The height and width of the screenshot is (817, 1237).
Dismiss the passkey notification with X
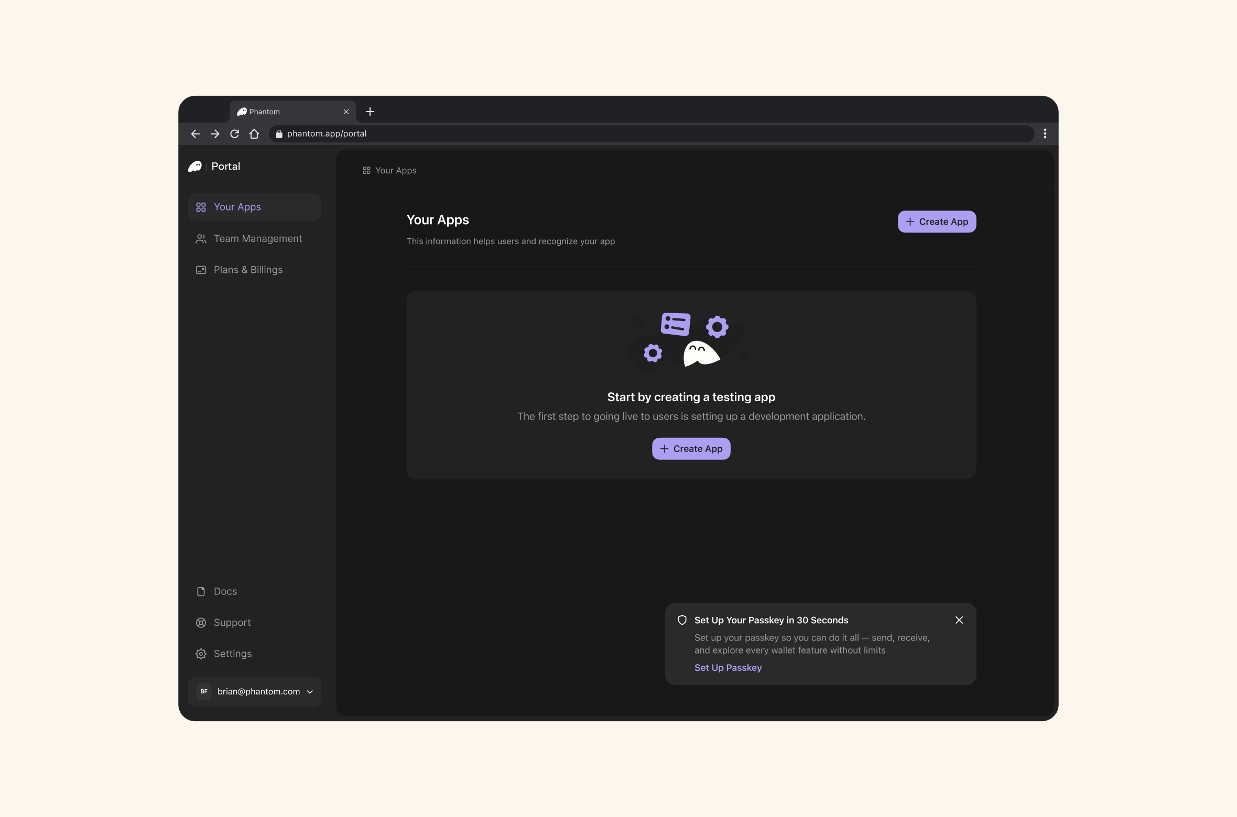pos(959,620)
